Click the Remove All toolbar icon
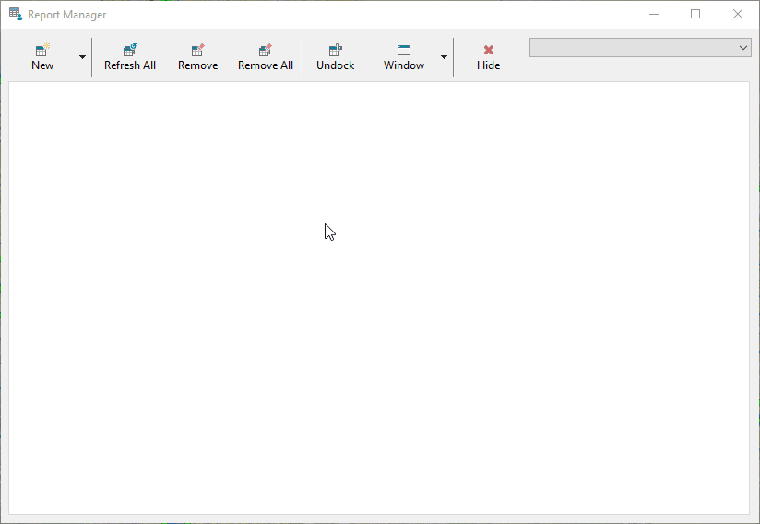The image size is (760, 524). [266, 50]
